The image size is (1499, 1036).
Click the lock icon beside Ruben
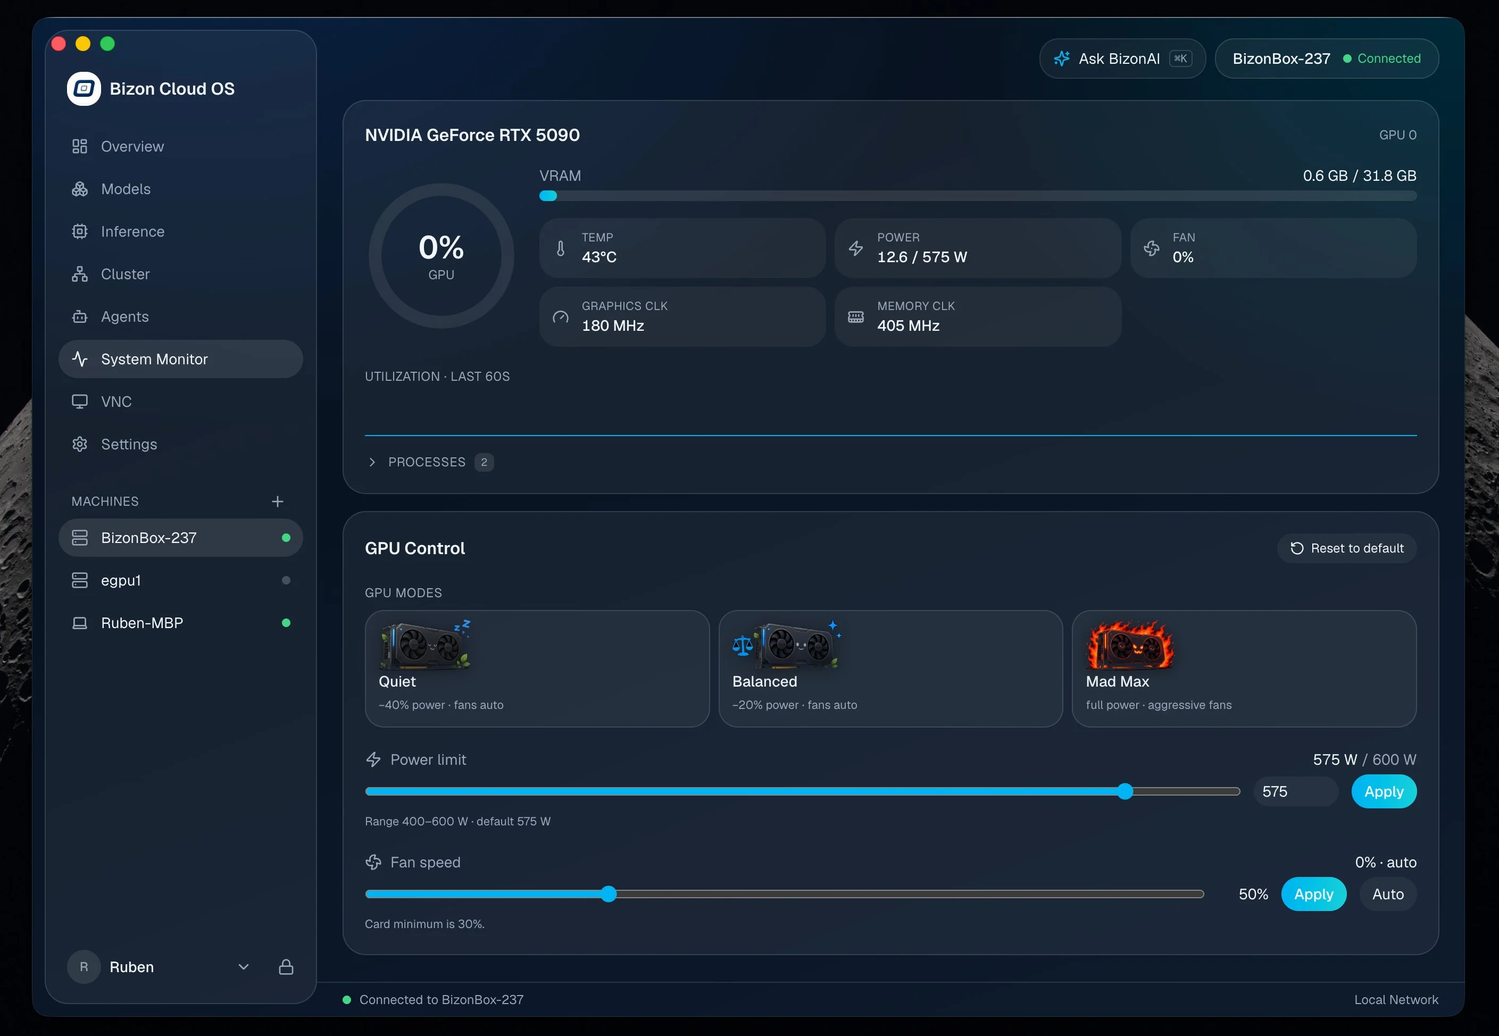(286, 966)
